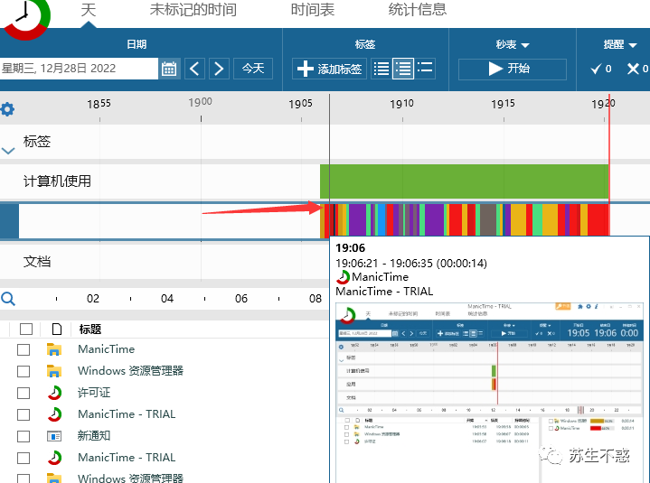Select the middle tag list view icon

tap(403, 69)
